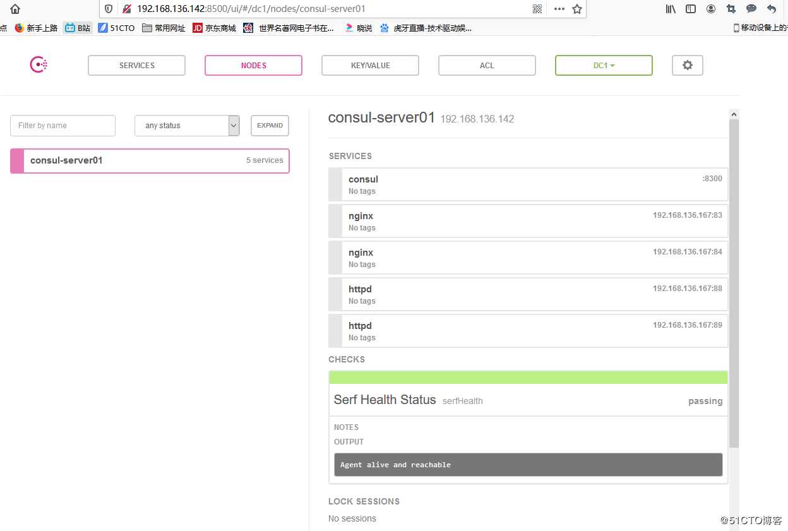This screenshot has width=788, height=531.
Task: Switch to the SERVICES tab
Action: (136, 65)
